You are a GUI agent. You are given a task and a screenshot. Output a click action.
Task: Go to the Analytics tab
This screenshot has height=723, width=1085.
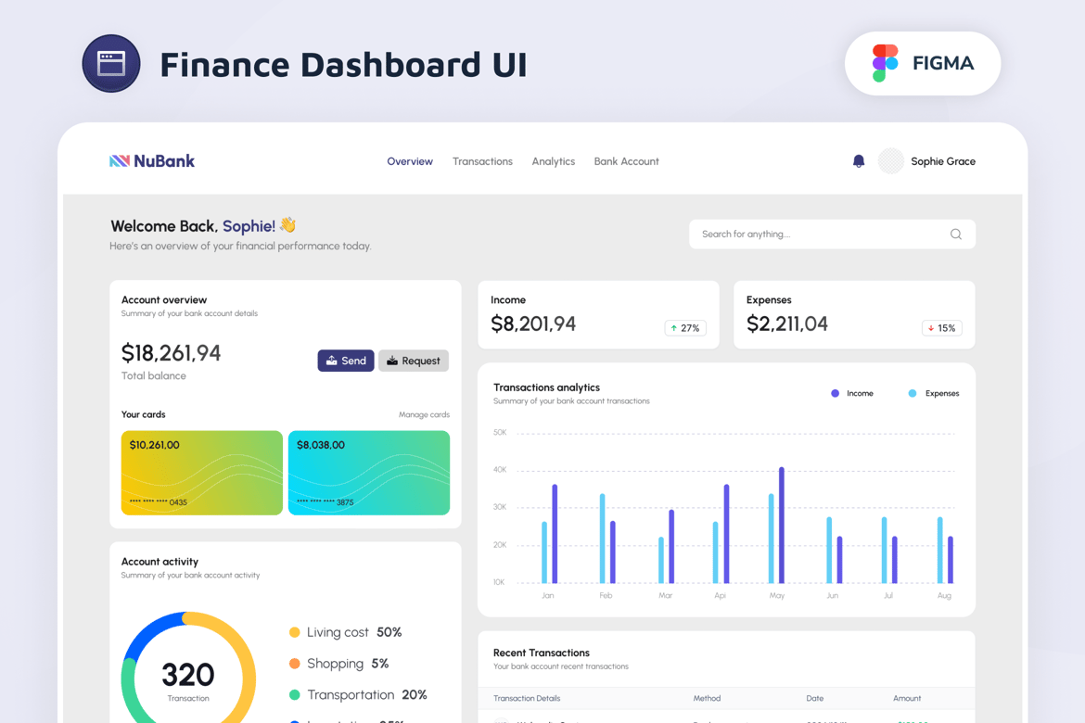pyautogui.click(x=553, y=161)
